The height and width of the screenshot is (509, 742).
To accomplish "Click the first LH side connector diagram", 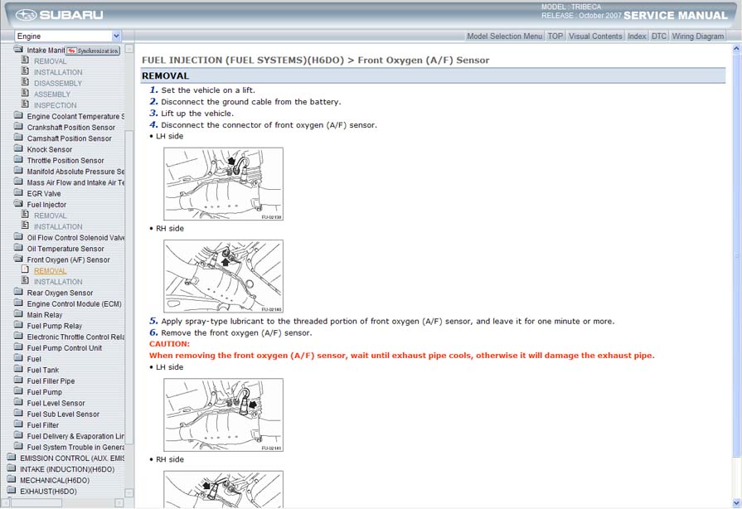I will (x=223, y=183).
